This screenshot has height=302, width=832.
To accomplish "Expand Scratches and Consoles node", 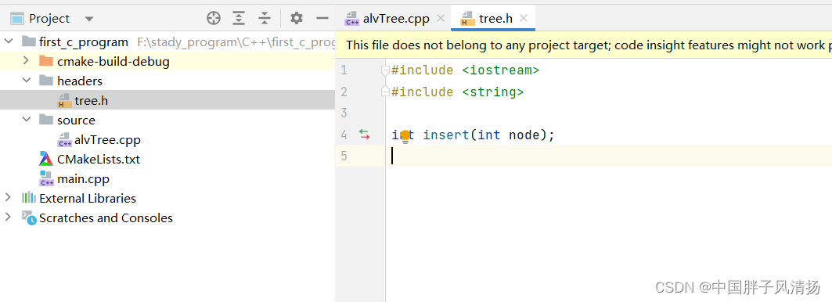I will click(7, 218).
